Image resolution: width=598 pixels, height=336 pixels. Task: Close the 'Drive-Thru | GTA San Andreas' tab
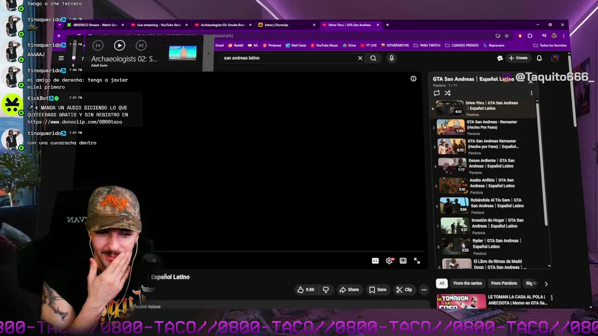click(x=377, y=25)
